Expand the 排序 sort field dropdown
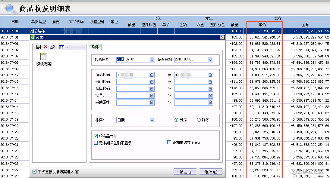The width and height of the screenshot is (330, 178). pos(152,120)
